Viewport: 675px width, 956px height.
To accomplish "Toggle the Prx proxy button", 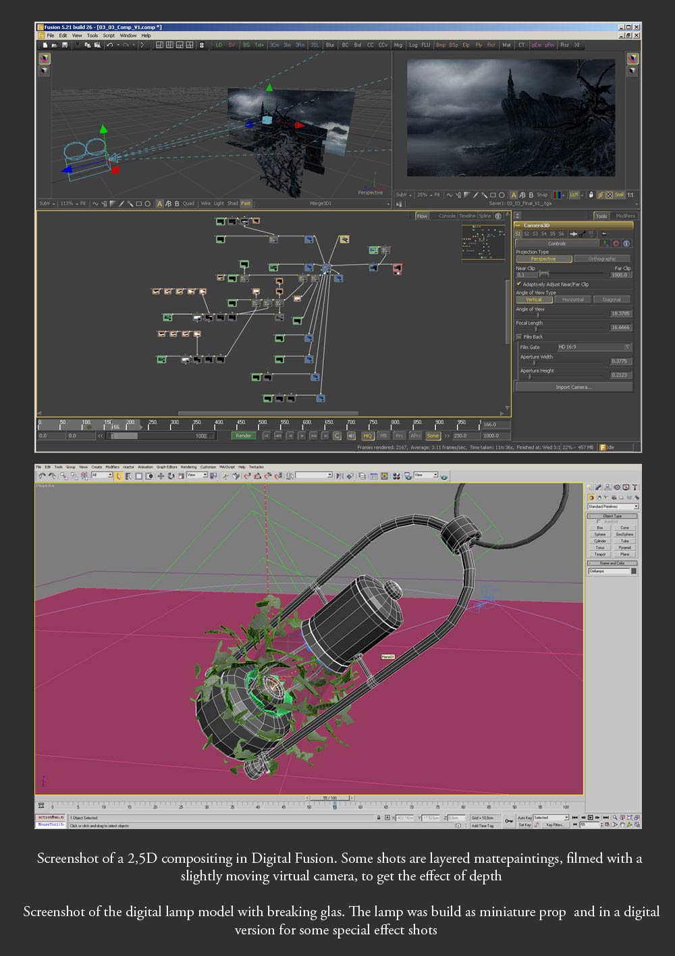I will coord(399,436).
